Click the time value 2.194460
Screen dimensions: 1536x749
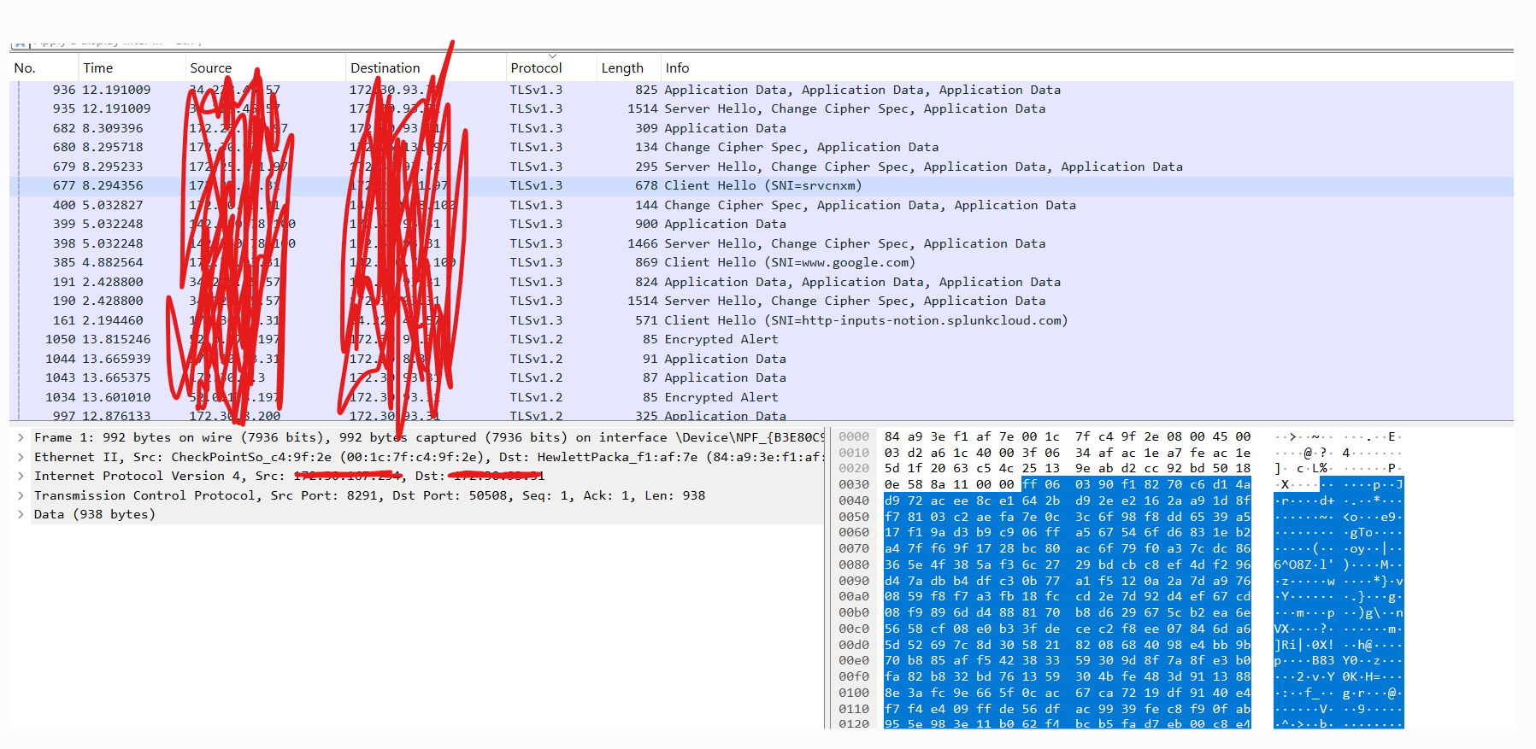coord(113,320)
